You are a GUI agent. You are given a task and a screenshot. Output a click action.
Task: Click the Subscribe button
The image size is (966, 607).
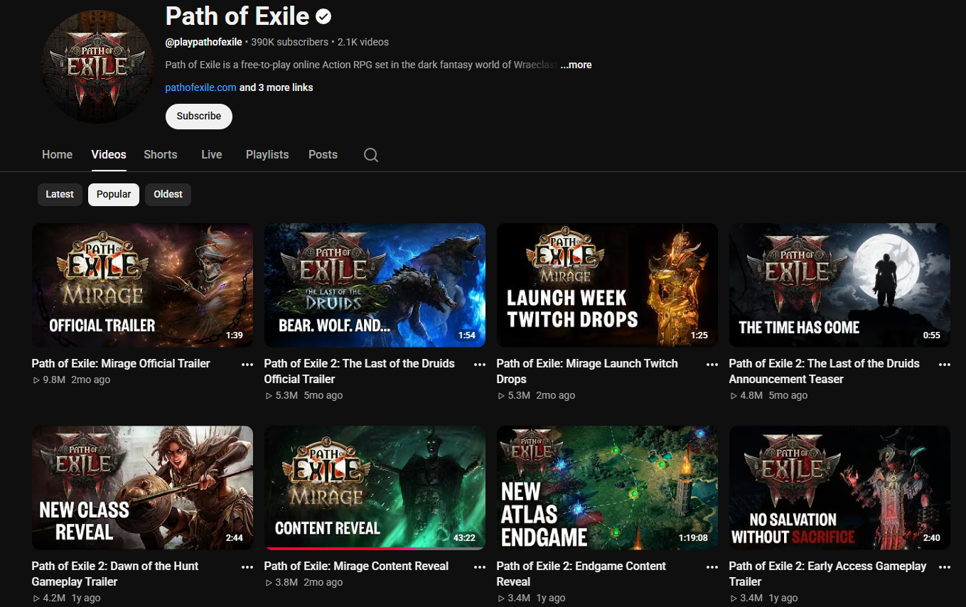[x=199, y=116]
